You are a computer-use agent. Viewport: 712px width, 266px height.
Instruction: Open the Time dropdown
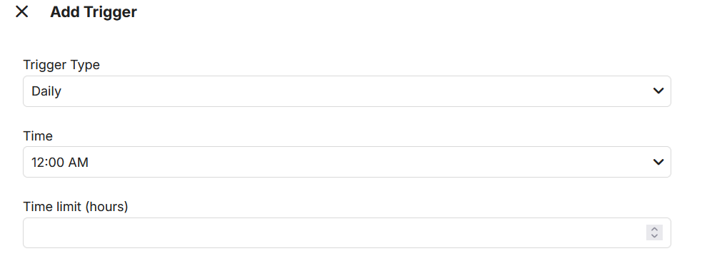(x=347, y=162)
